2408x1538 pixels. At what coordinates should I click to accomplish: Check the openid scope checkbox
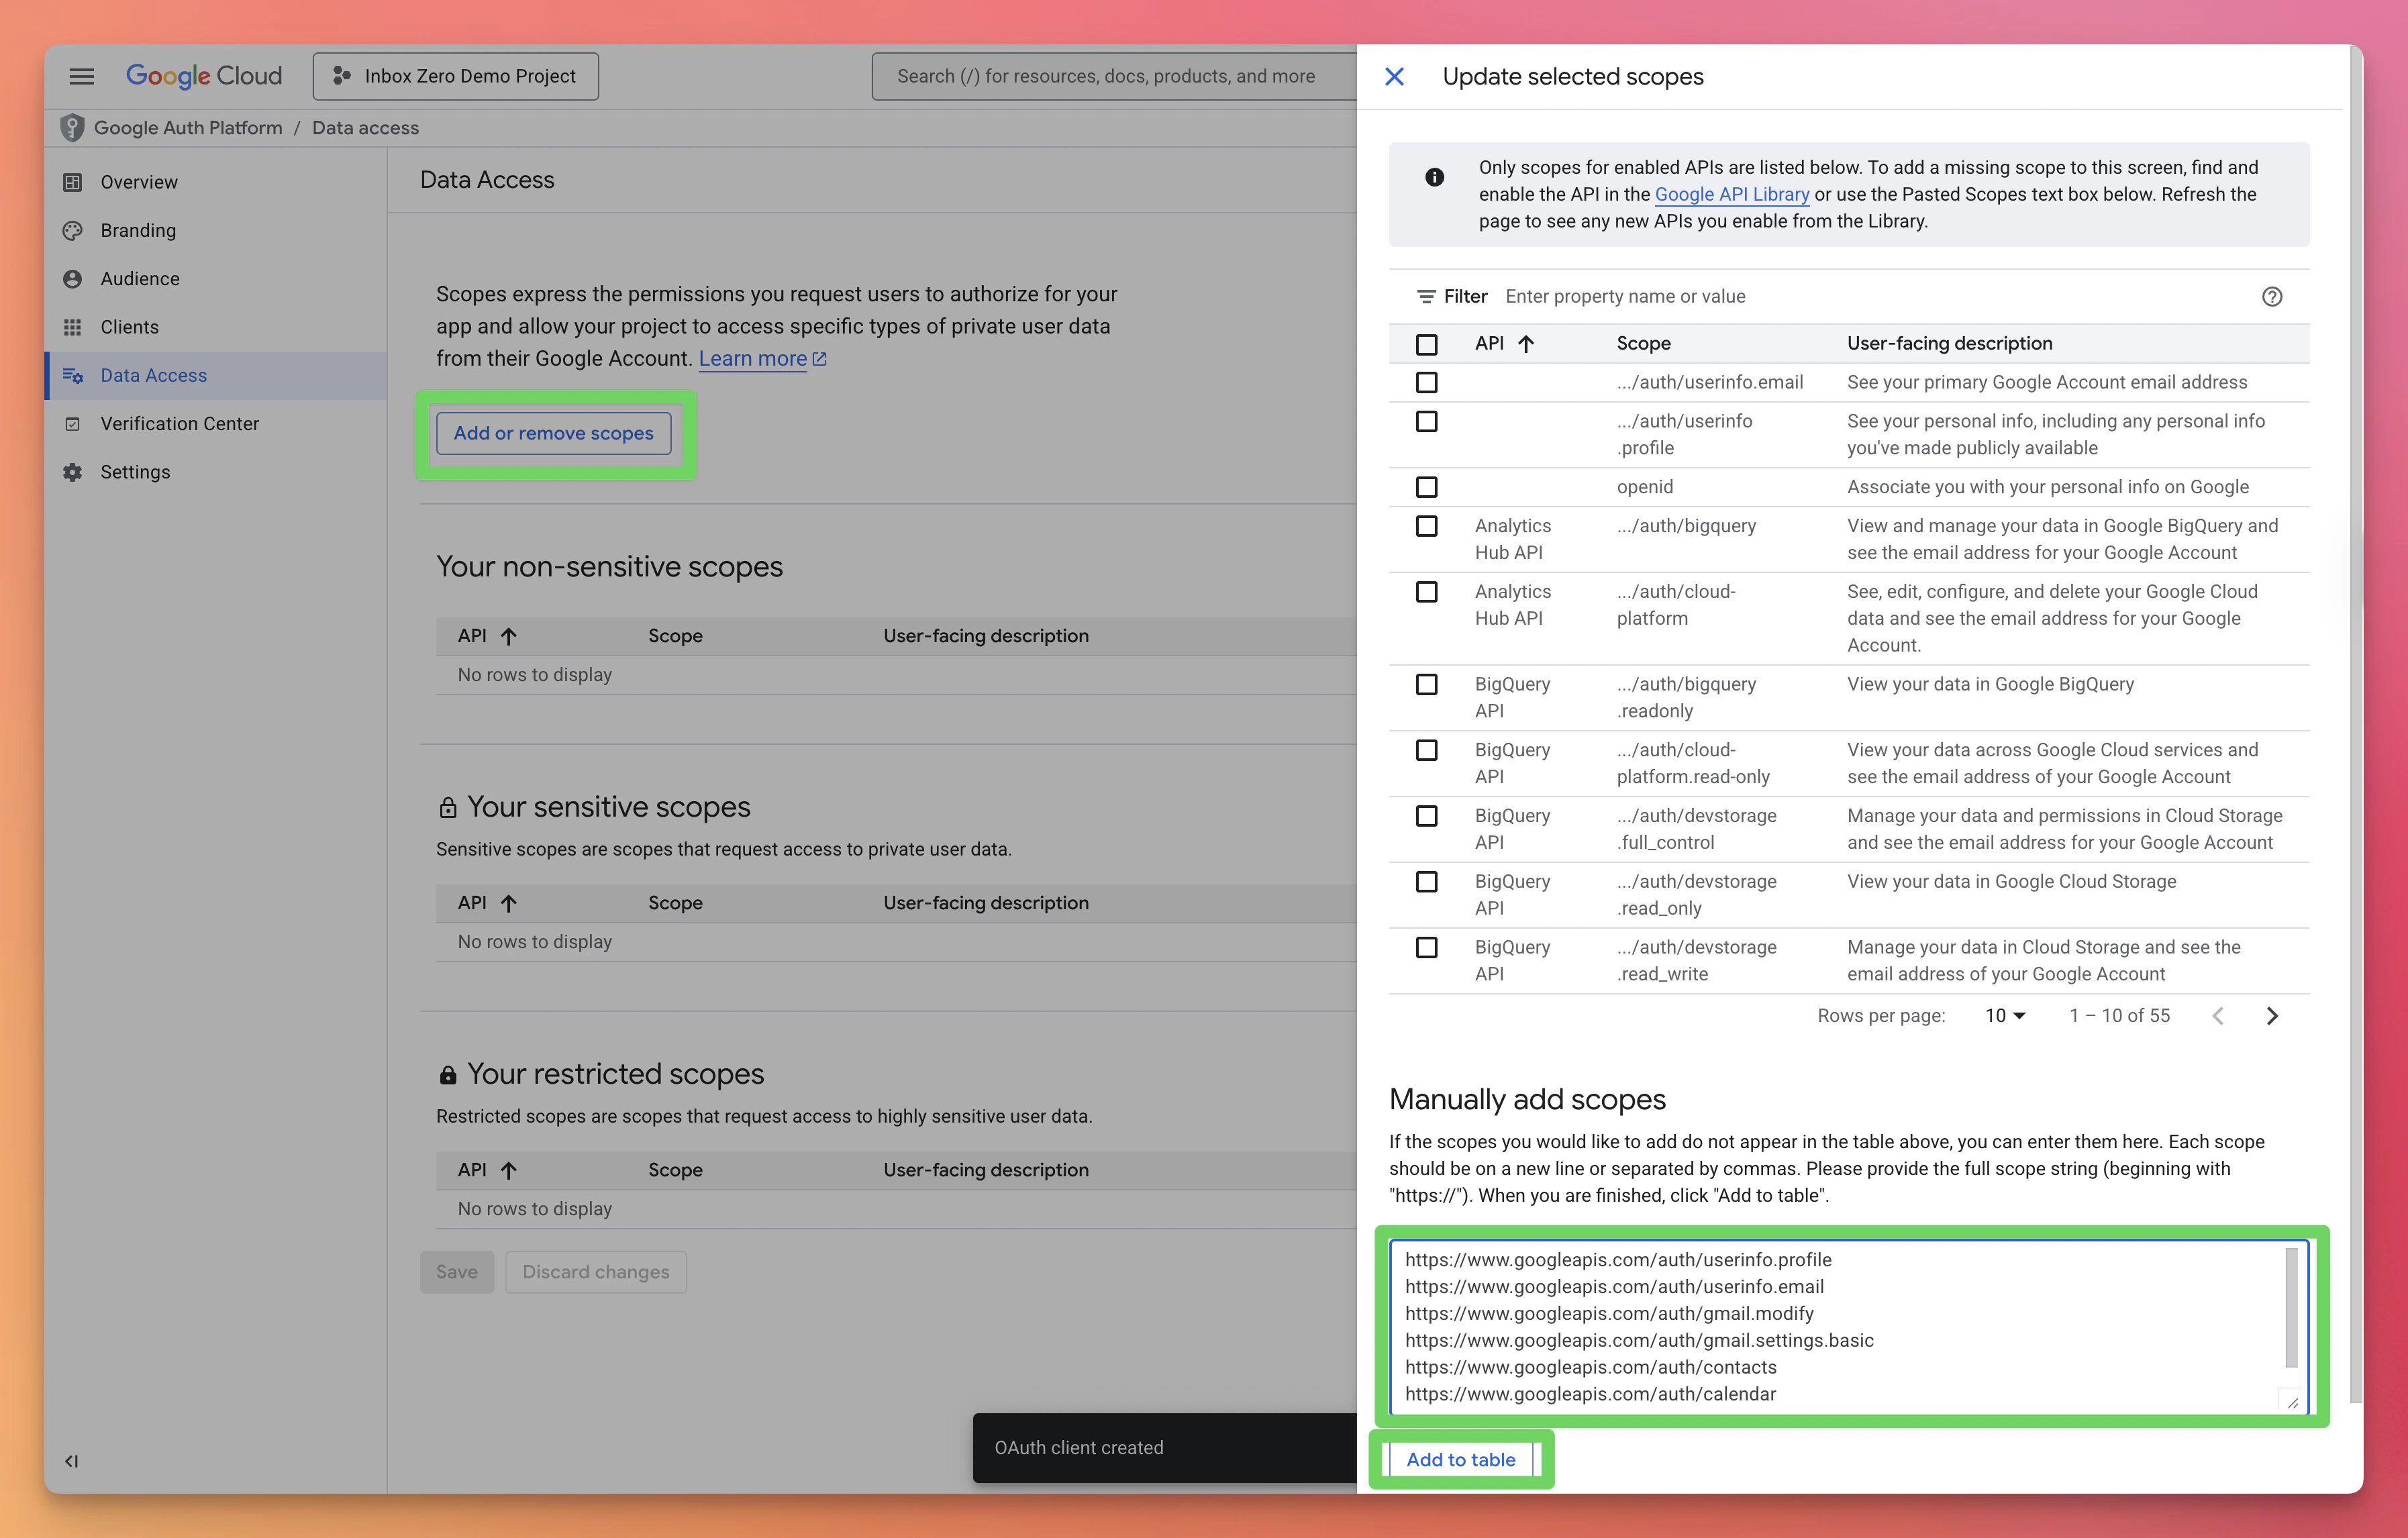tap(1426, 487)
